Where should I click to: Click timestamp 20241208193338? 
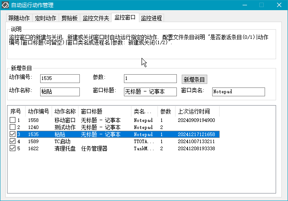(196, 148)
